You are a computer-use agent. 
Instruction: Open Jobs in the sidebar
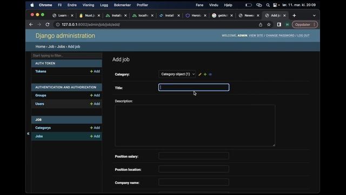point(39,136)
